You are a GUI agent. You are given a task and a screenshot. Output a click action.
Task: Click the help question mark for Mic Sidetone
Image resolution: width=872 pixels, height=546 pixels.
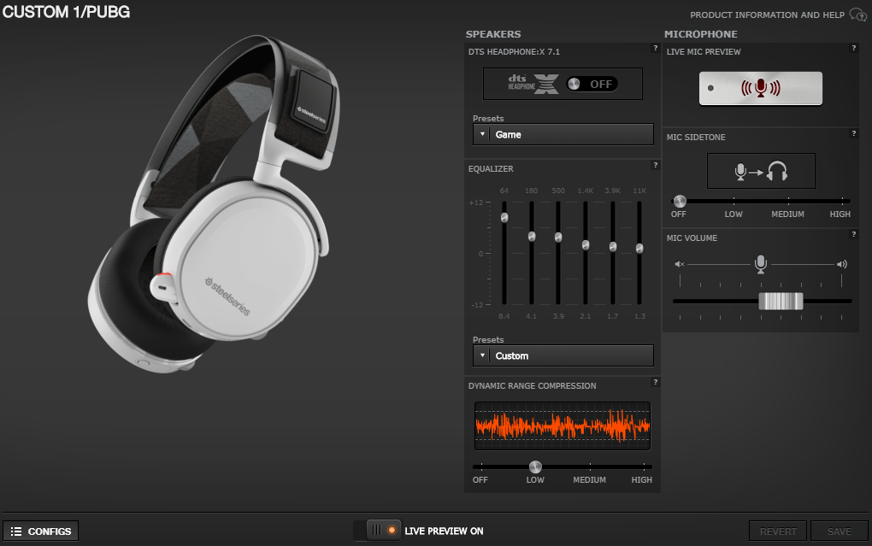pyautogui.click(x=854, y=133)
